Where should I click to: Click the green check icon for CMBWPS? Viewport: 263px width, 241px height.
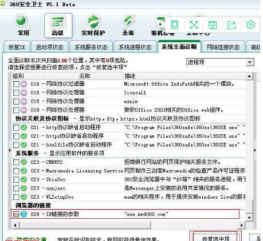(24, 162)
